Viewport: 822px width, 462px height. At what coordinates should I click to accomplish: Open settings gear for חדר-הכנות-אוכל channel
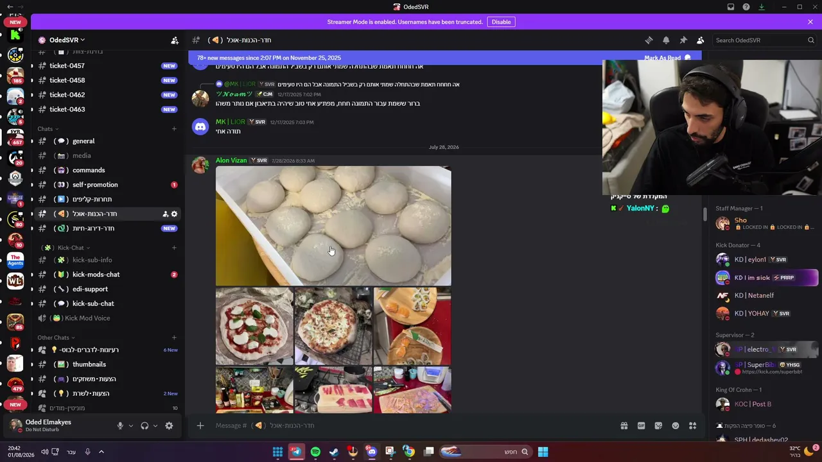click(174, 214)
